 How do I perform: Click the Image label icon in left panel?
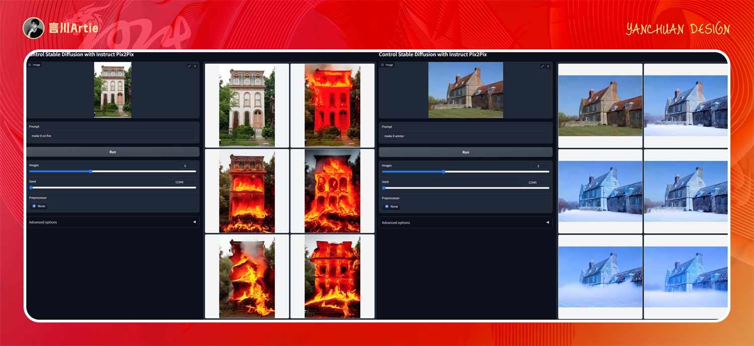[30, 65]
